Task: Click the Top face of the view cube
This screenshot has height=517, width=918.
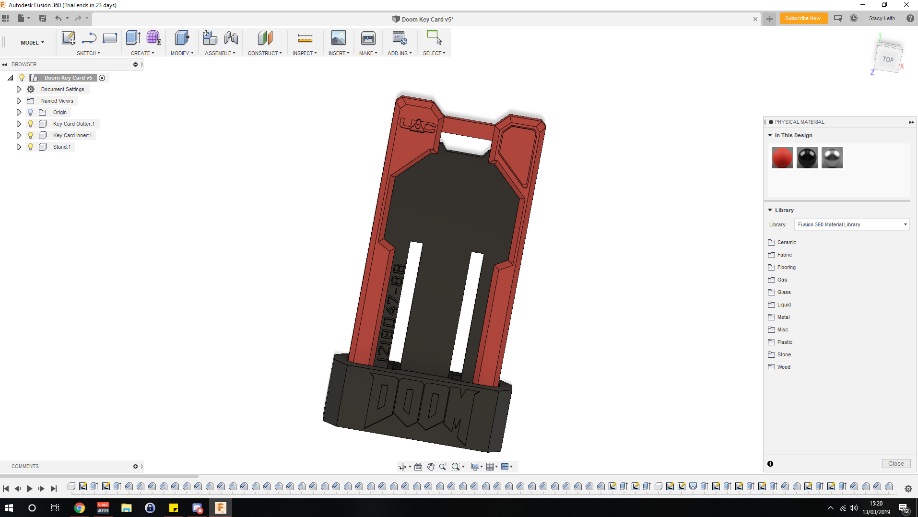Action: [x=888, y=59]
